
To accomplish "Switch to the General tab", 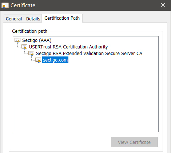I will tap(14, 19).
